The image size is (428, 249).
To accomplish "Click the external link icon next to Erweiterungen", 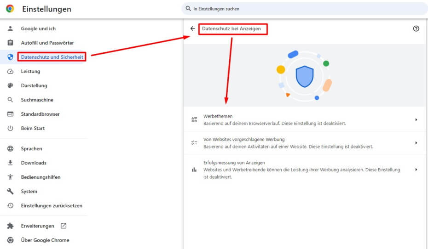I will (64, 226).
